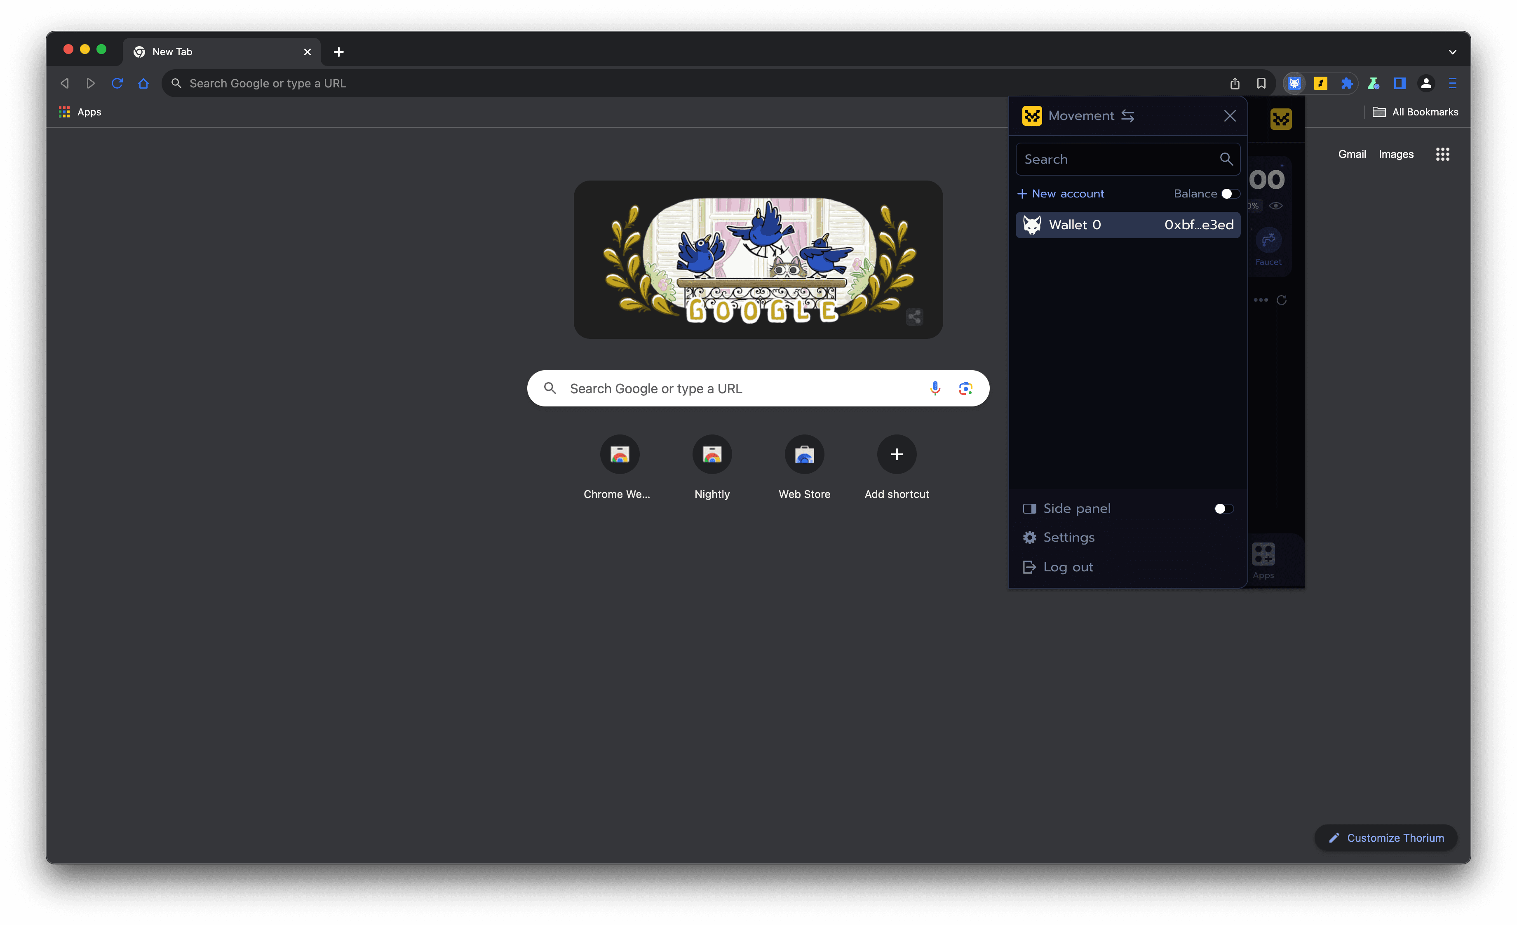Open the All Bookmarks folder
Screen dimensions: 1517x925
click(1416, 112)
